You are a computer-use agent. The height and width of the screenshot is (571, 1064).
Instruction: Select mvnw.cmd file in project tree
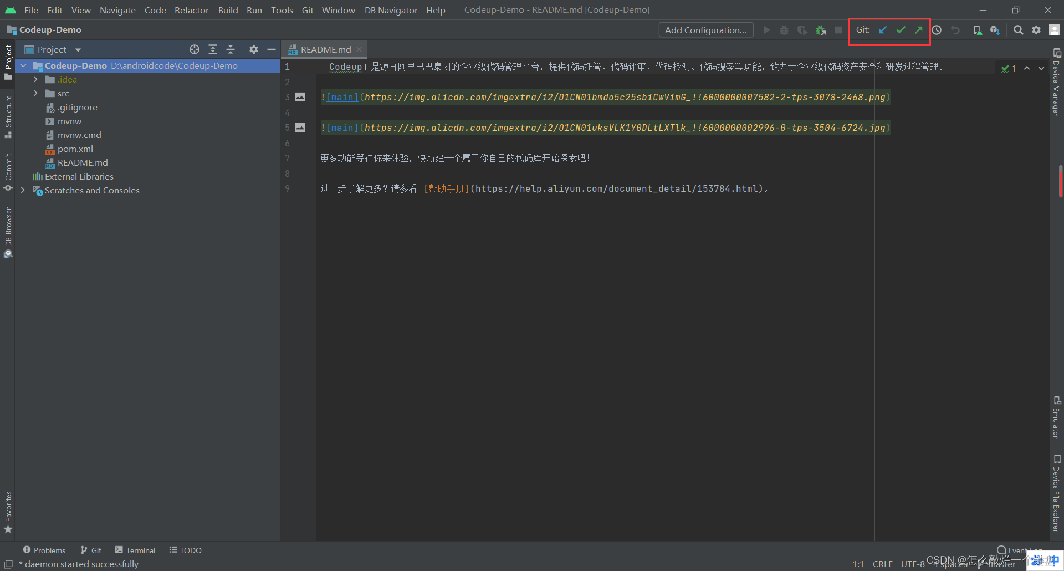coord(79,135)
